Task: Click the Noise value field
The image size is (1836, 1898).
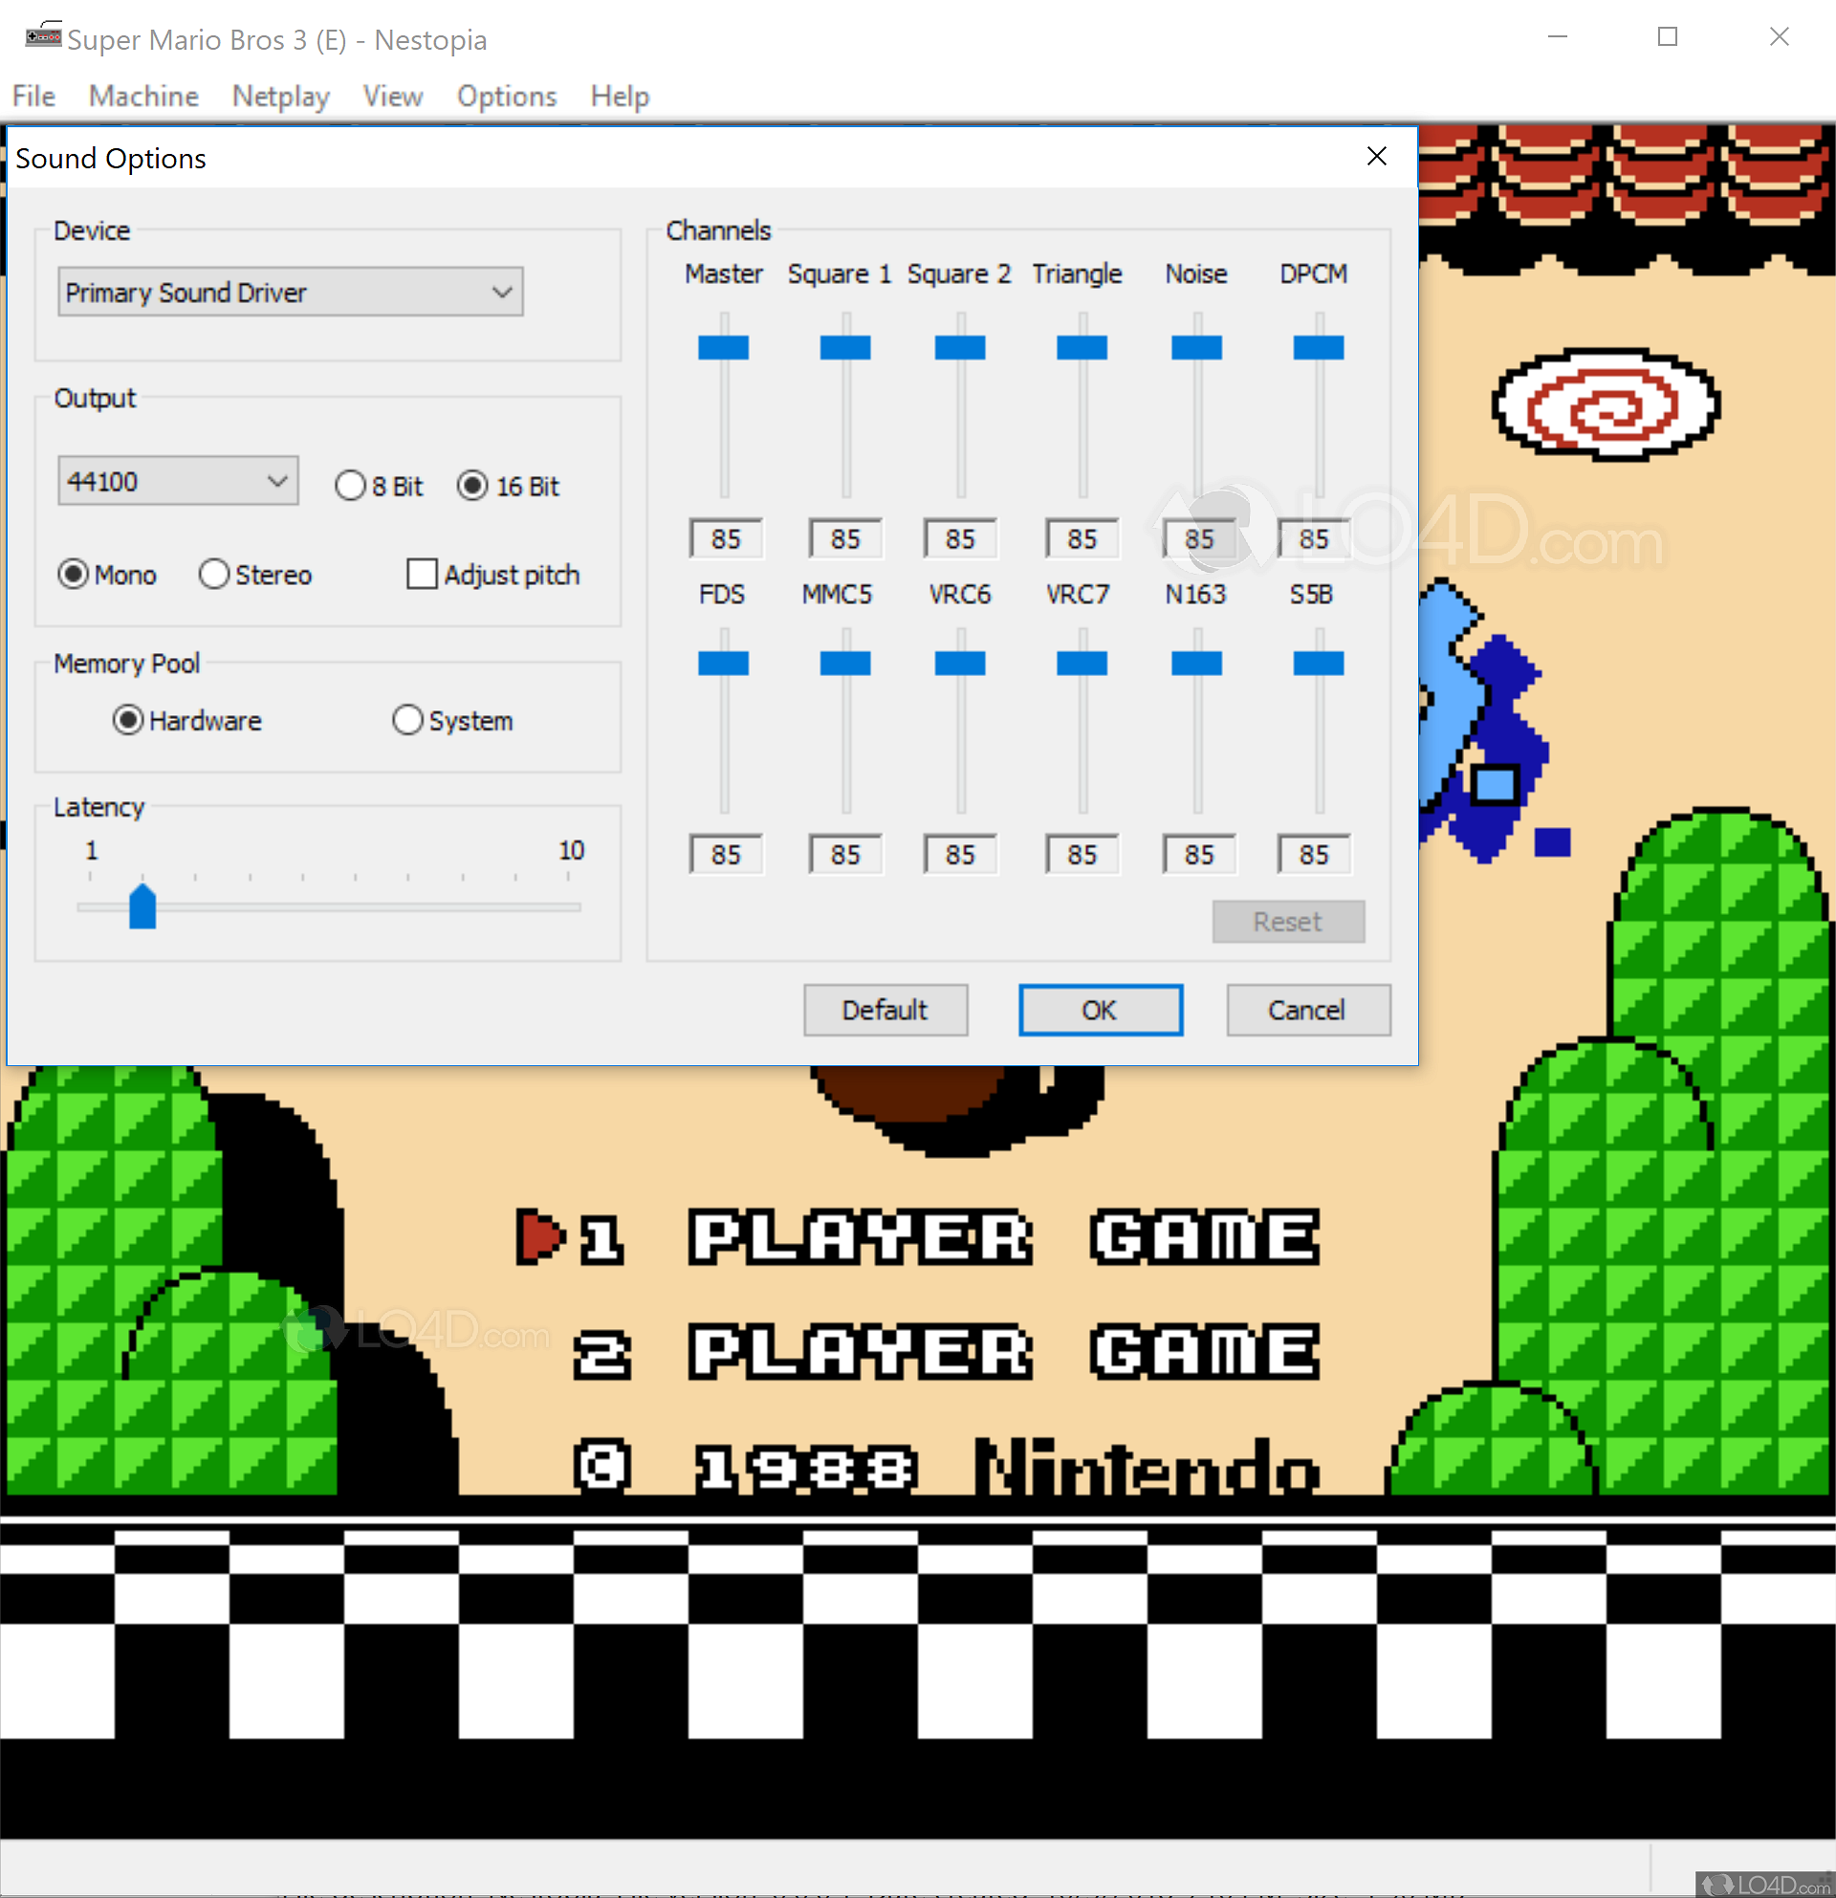Action: click(x=1199, y=538)
